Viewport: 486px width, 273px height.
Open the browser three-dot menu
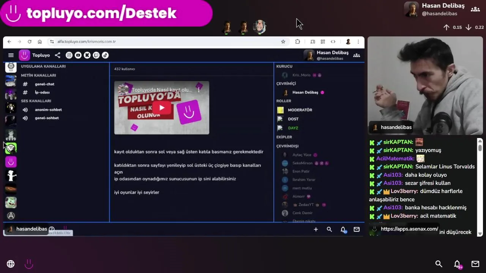click(358, 42)
